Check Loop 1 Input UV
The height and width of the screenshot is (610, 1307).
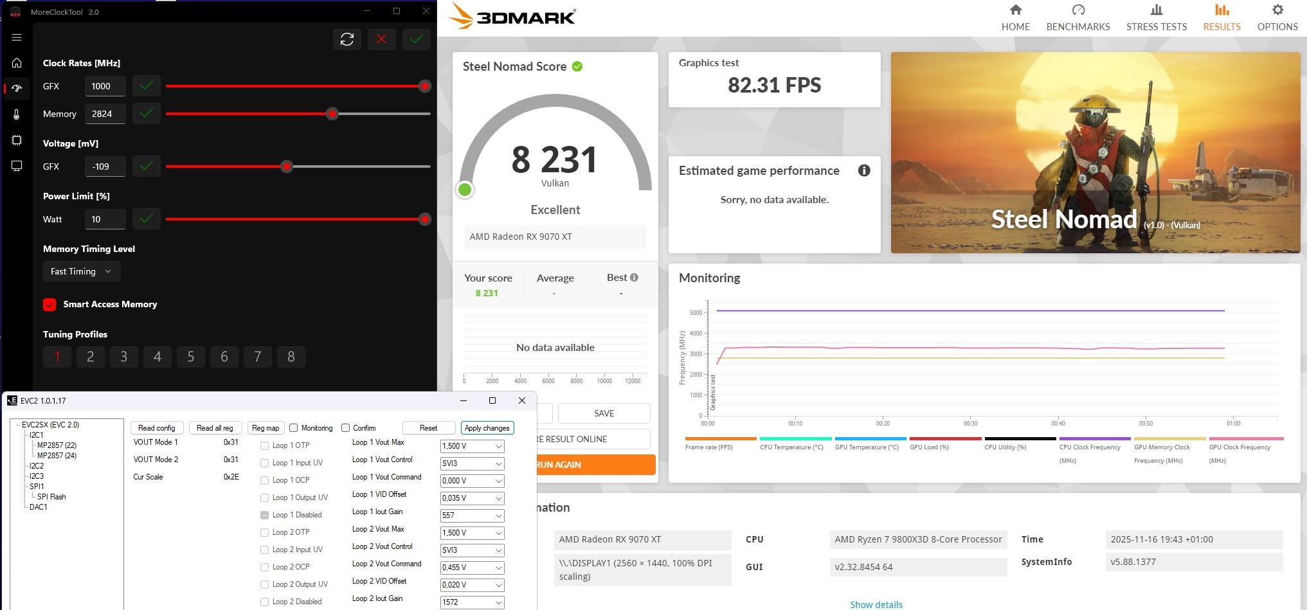pos(264,463)
